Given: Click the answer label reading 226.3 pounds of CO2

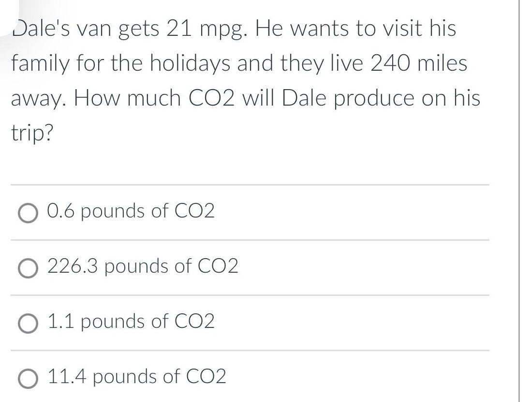Looking at the screenshot, I should (x=143, y=266).
